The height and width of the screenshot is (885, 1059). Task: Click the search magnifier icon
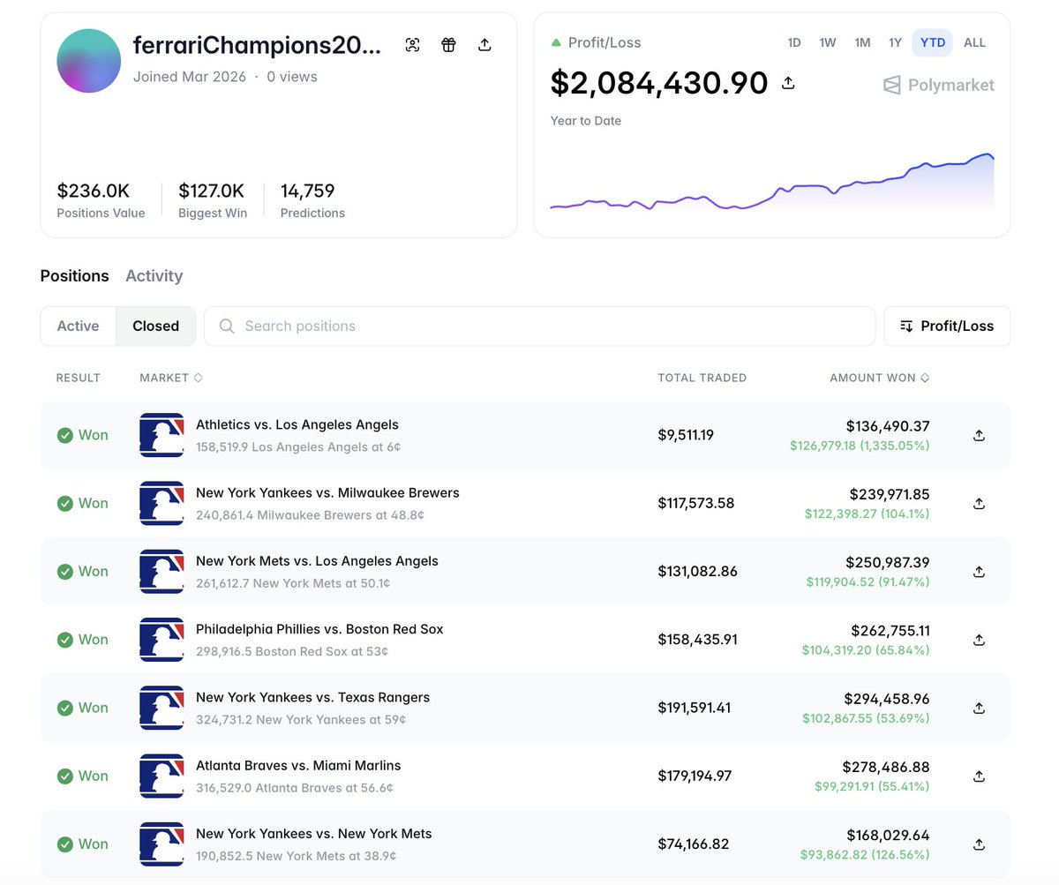coord(227,326)
